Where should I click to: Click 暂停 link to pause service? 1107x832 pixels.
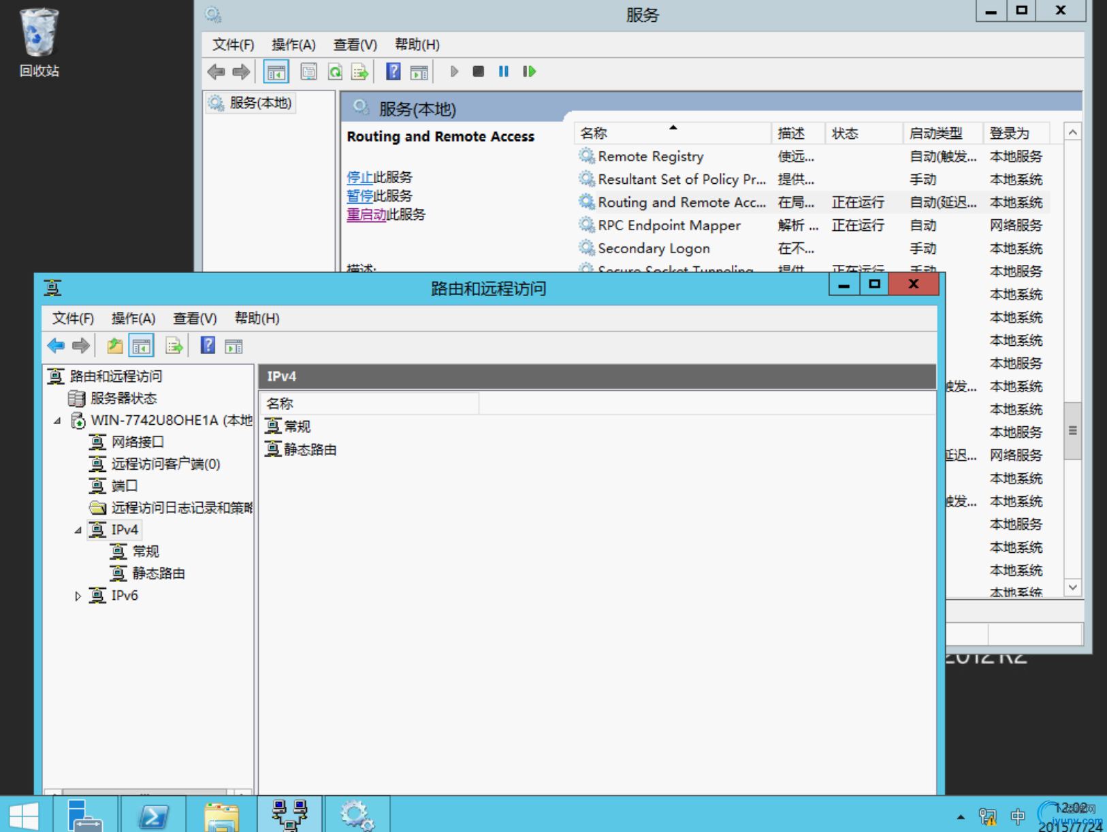click(x=359, y=196)
